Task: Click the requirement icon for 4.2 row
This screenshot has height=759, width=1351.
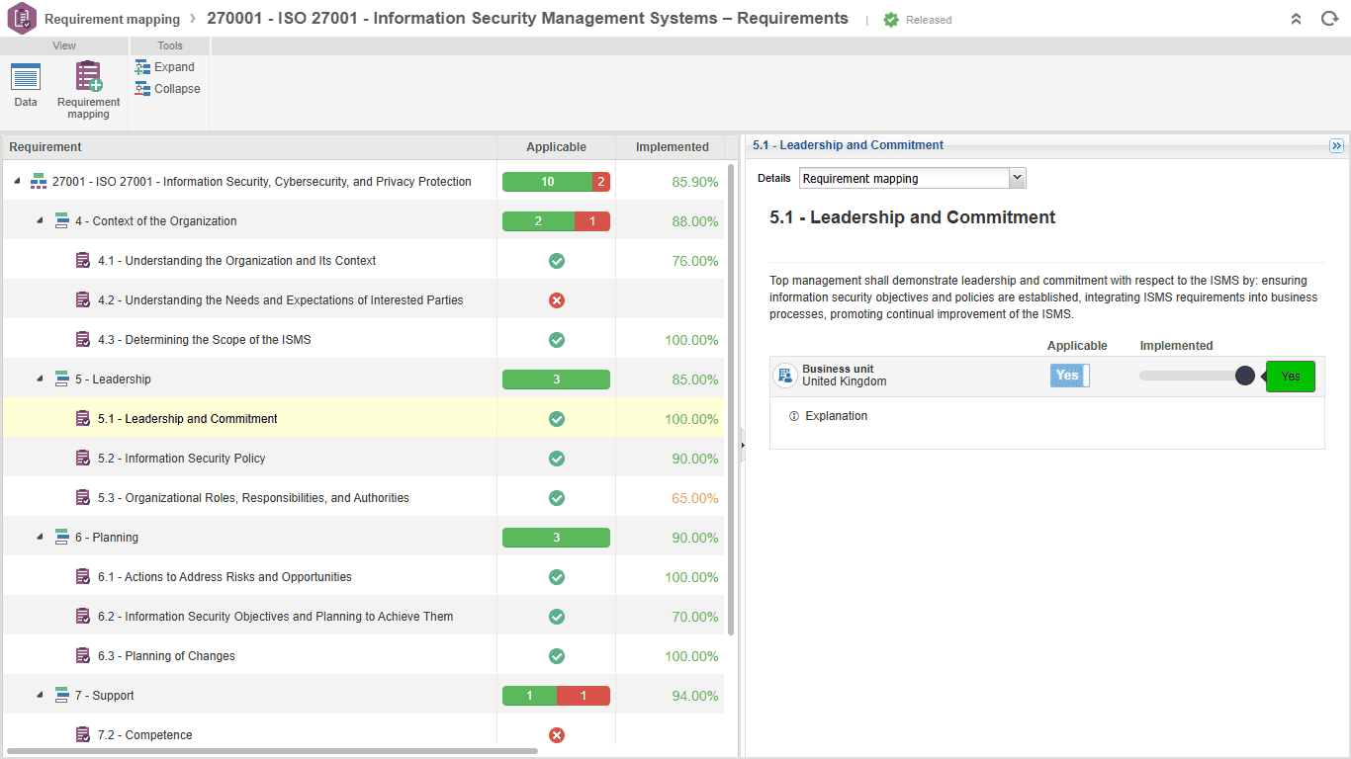Action: tap(84, 300)
